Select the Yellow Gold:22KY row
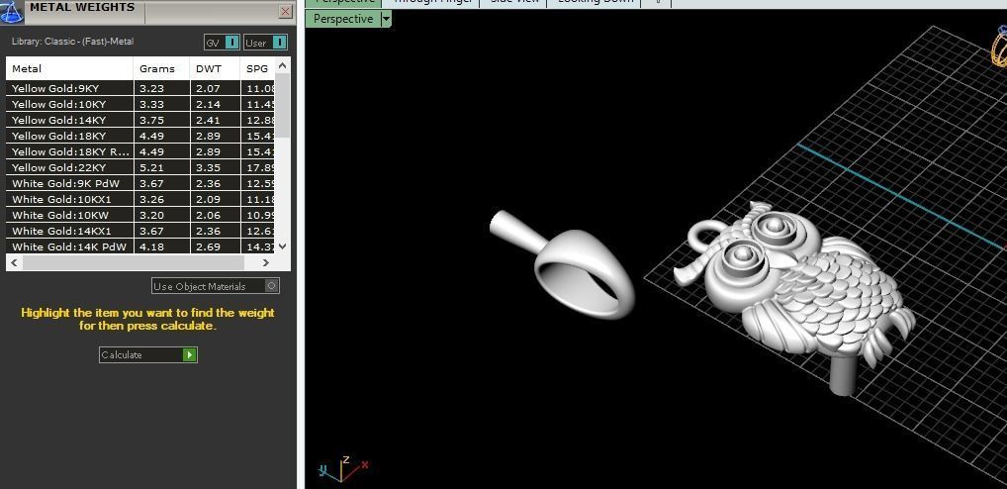The height and width of the screenshot is (489, 1007). [140, 167]
